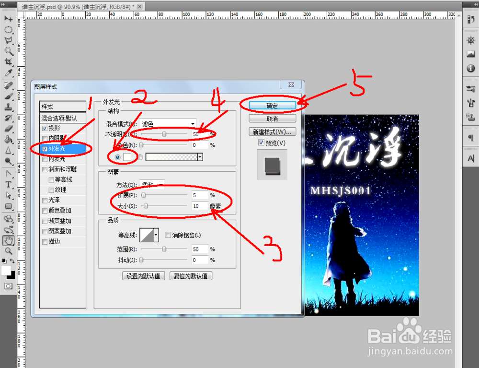The height and width of the screenshot is (368, 479).
Task: Toggle the 预览 preview checkbox
Action: click(x=261, y=142)
